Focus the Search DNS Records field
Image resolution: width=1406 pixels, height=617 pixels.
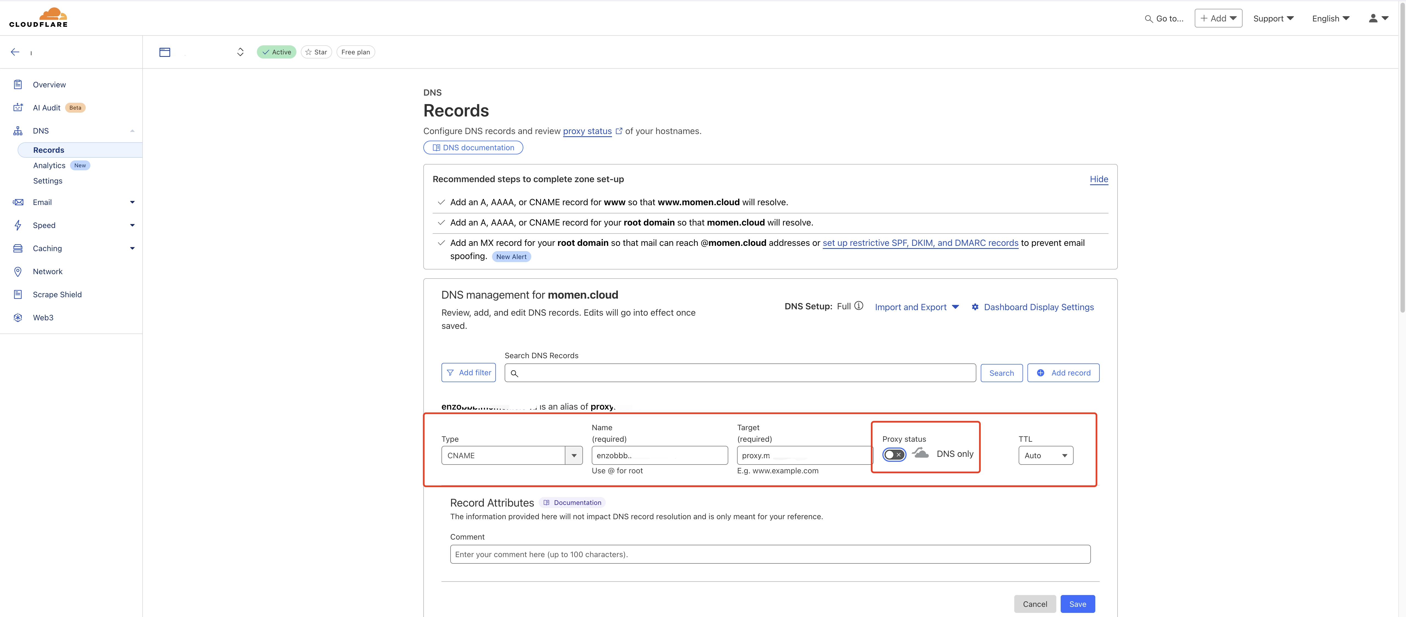[740, 373]
